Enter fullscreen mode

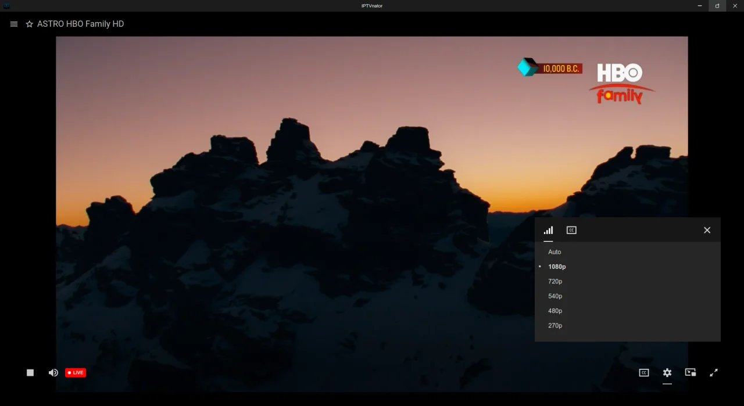click(714, 373)
